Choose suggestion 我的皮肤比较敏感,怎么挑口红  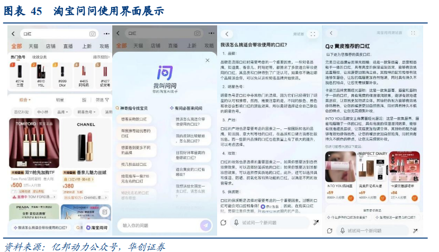(x=191, y=138)
